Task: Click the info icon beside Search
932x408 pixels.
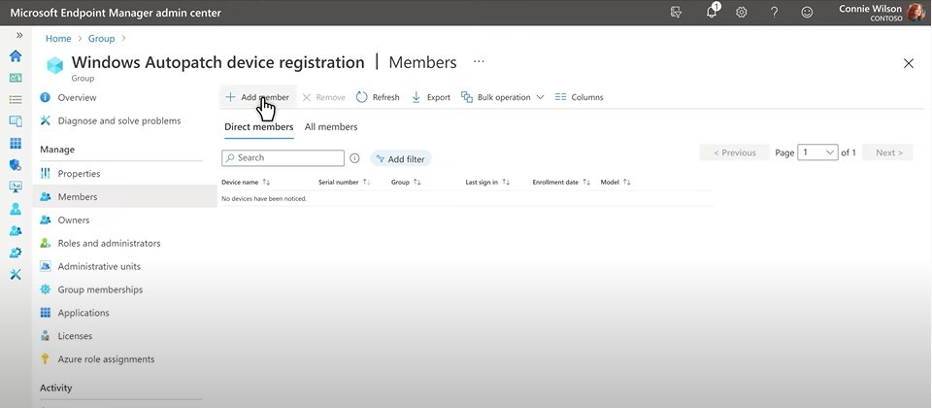Action: pos(355,158)
